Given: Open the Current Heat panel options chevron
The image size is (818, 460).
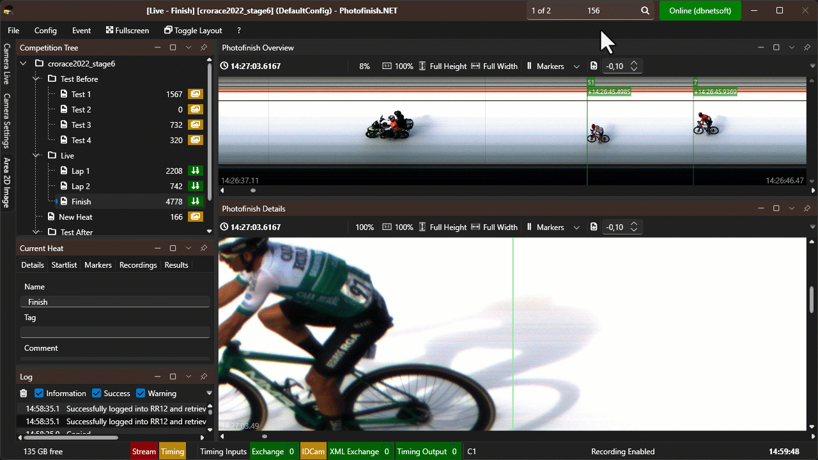Looking at the screenshot, I should (189, 249).
